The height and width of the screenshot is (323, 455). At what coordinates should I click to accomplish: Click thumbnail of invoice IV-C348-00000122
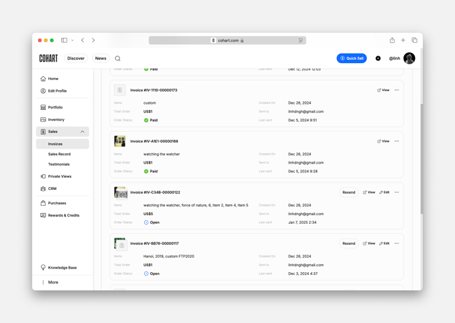(121, 193)
